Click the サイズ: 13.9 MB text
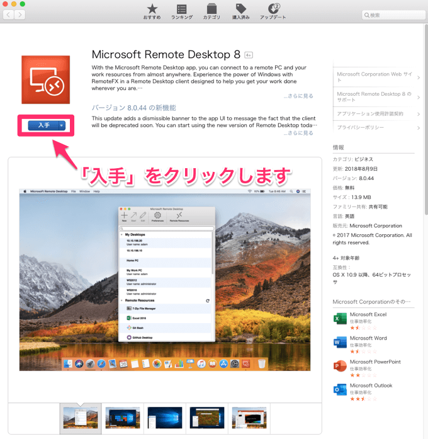Image resolution: width=428 pixels, height=439 pixels. (352, 197)
